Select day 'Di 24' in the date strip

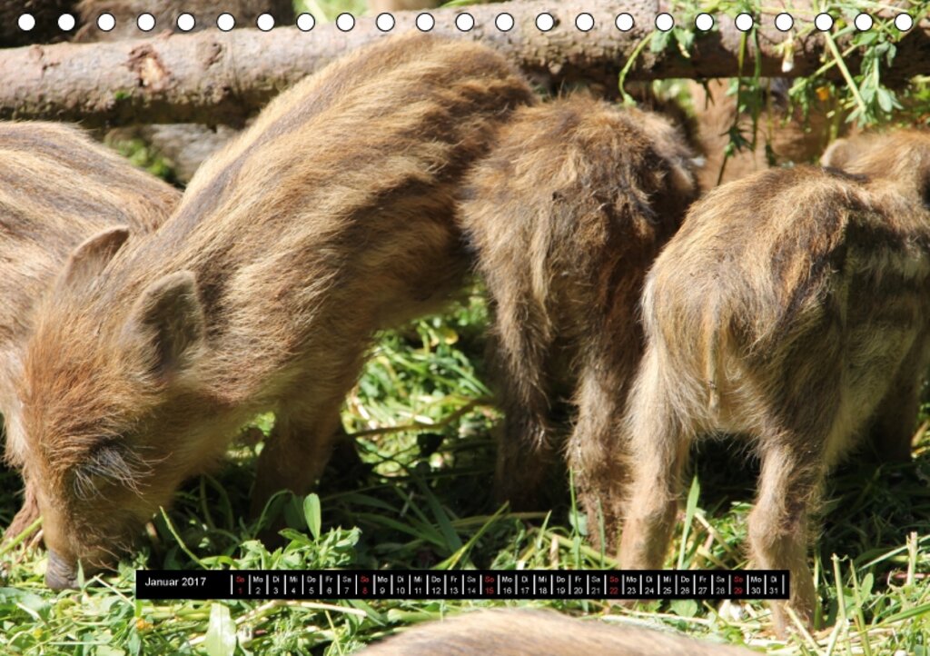[649, 585]
